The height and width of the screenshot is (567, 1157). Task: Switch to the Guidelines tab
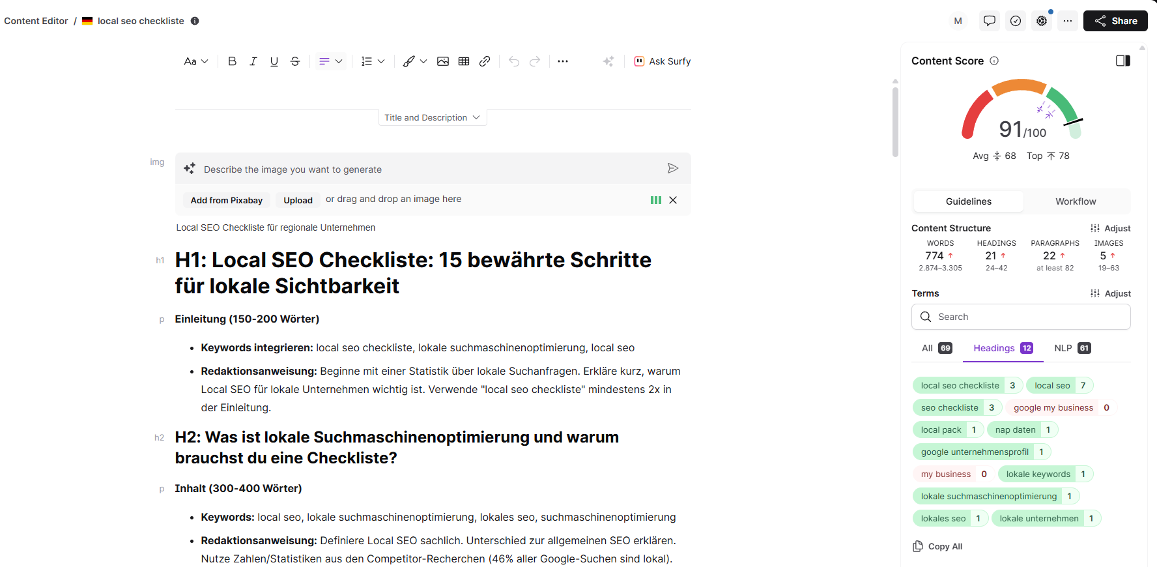(x=968, y=201)
